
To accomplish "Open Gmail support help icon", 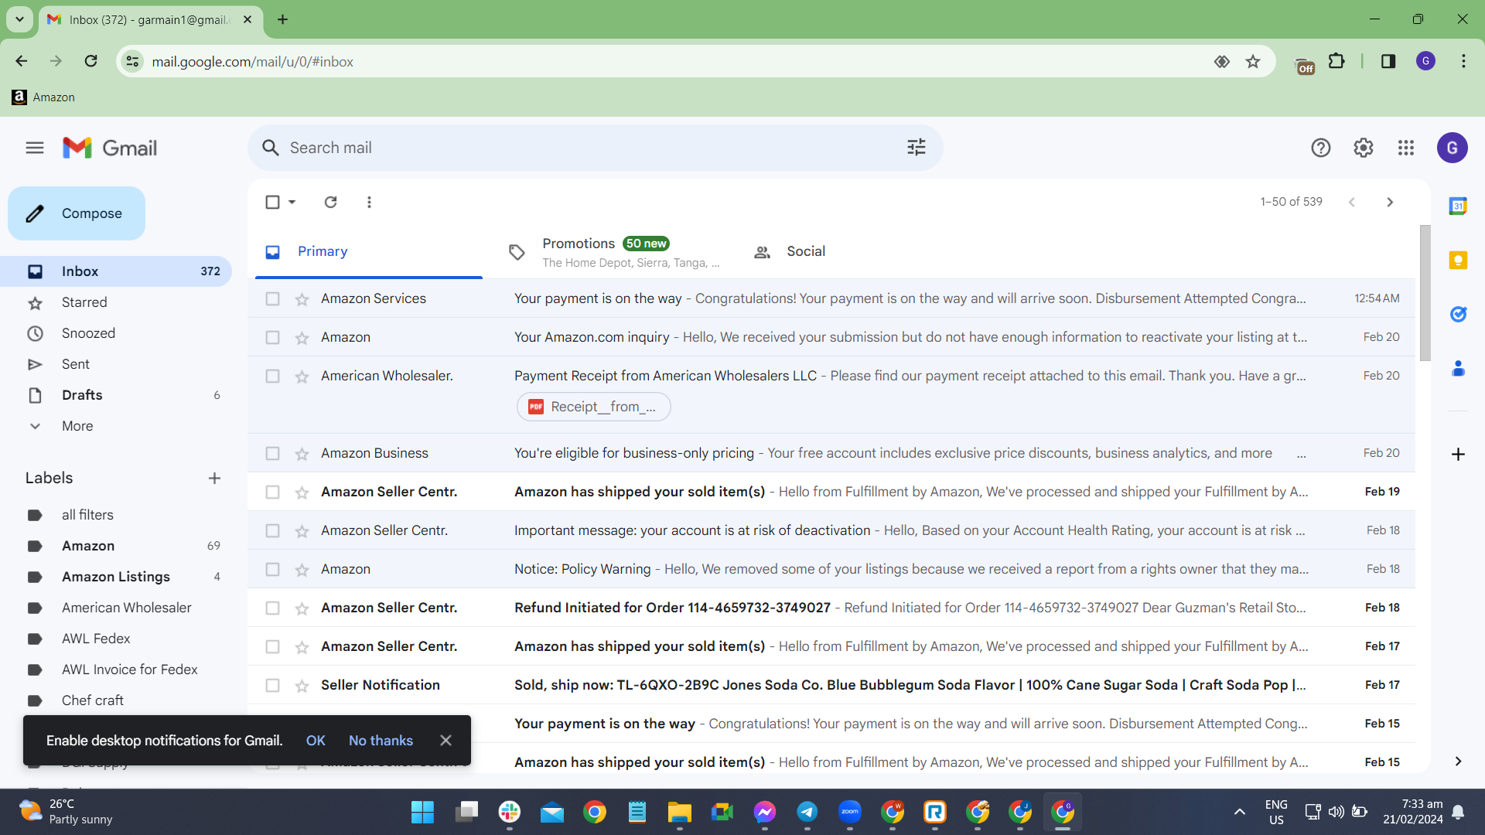I will pos(1321,148).
